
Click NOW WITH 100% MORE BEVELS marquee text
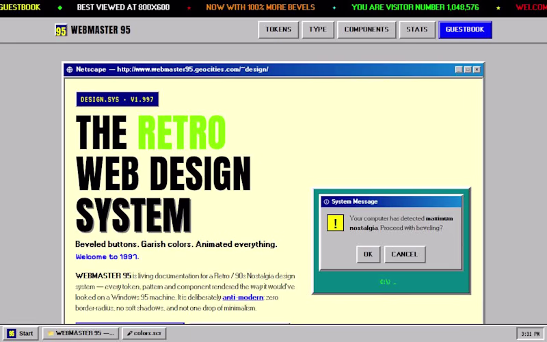pos(261,8)
